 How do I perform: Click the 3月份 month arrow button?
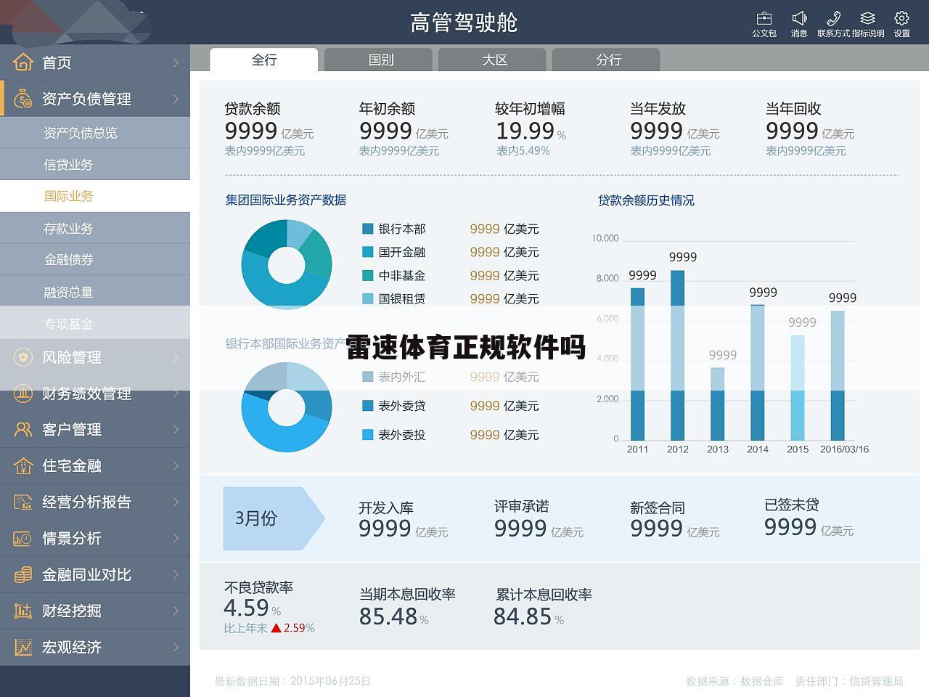click(x=274, y=518)
